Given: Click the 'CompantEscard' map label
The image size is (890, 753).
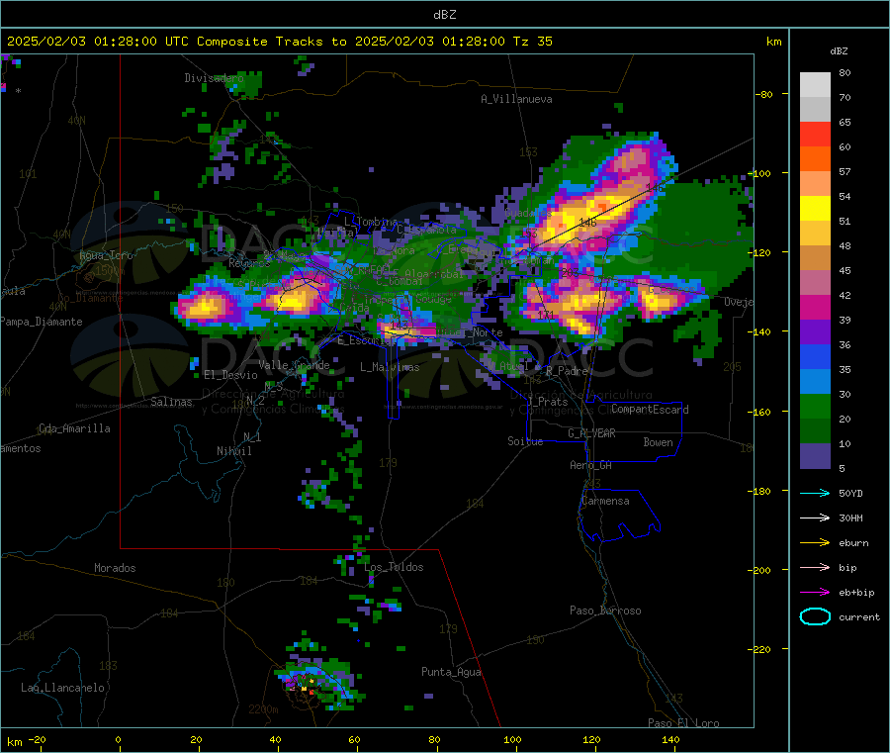Looking at the screenshot, I should tap(650, 410).
